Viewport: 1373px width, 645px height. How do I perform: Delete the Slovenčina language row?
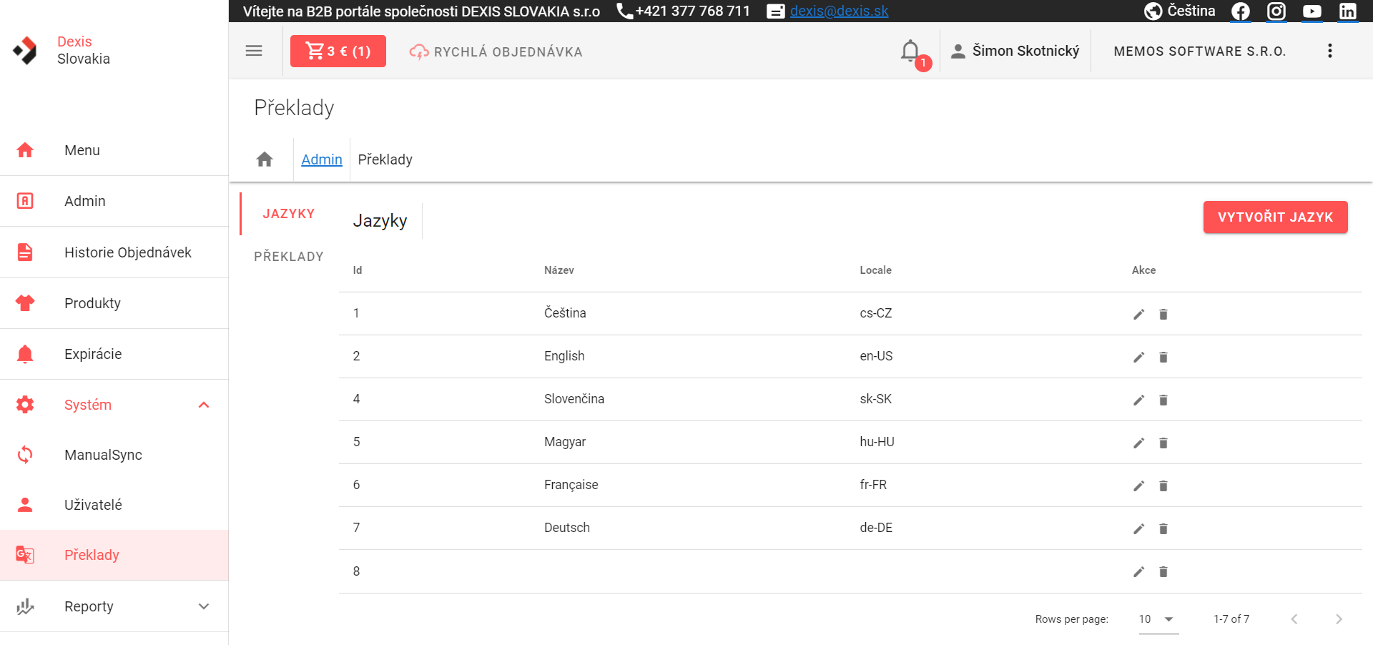(1163, 400)
